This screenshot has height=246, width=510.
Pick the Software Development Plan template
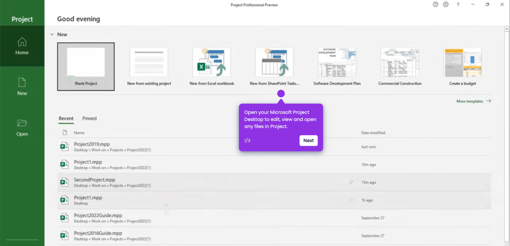(337, 67)
